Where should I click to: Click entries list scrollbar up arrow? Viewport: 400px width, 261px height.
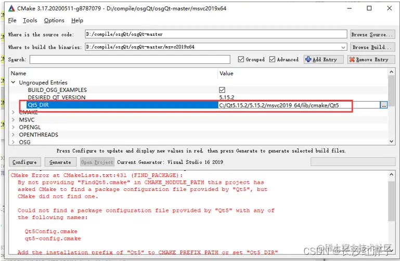[x=392, y=72]
